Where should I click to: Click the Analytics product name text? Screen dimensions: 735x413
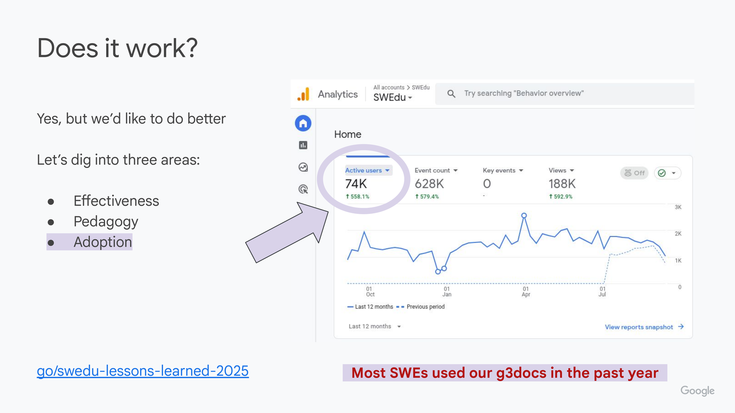point(338,94)
